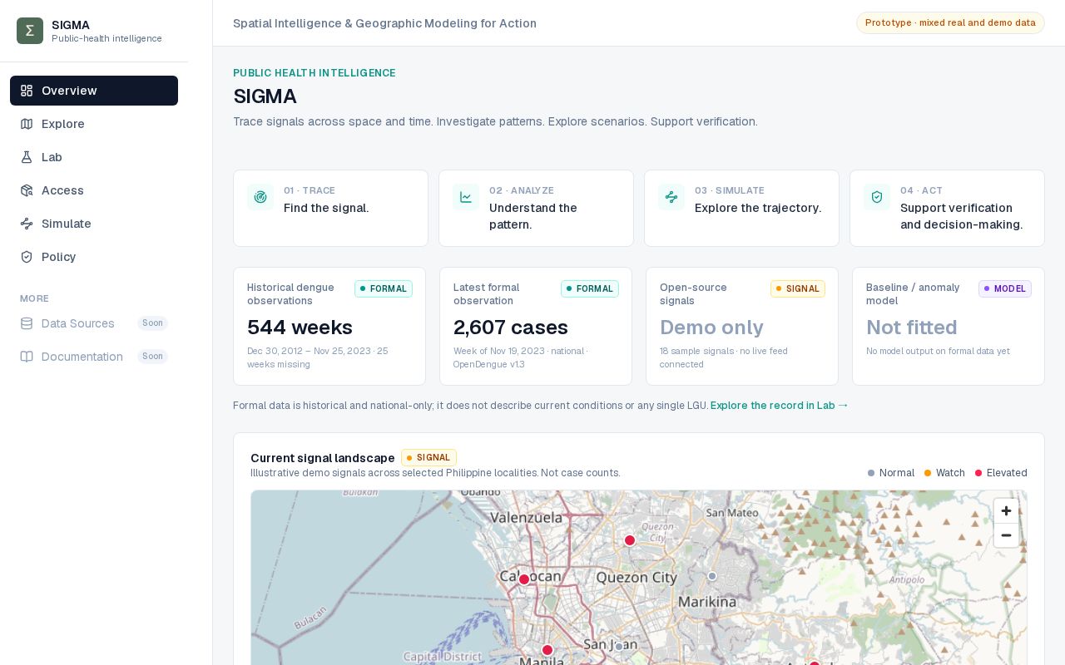The width and height of the screenshot is (1065, 665).
Task: Click the SIGMA sigma logo icon
Action: (x=30, y=31)
